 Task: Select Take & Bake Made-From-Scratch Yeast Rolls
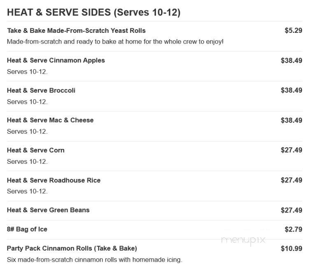tap(77, 30)
